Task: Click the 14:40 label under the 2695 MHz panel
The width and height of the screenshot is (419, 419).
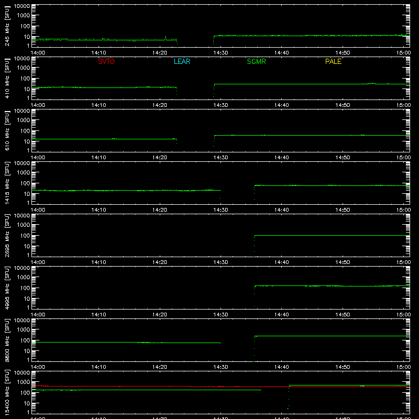Action: [282, 262]
